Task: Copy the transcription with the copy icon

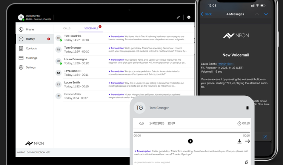Action: point(246,162)
